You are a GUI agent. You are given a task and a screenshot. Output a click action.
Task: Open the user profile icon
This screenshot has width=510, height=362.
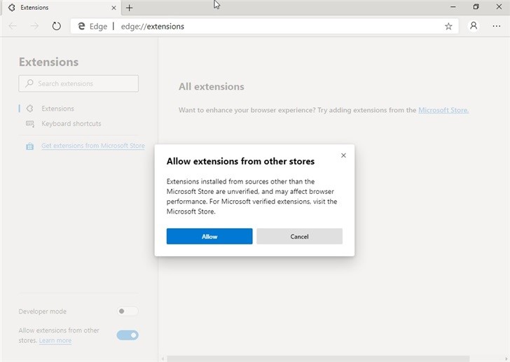point(474,26)
